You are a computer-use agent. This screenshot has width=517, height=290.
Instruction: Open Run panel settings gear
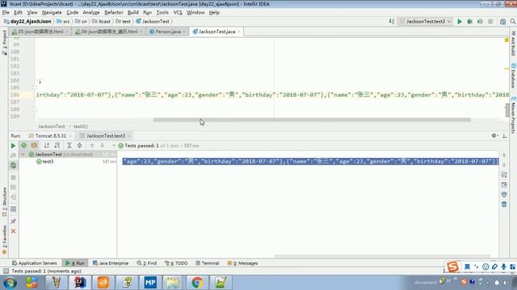494,135
